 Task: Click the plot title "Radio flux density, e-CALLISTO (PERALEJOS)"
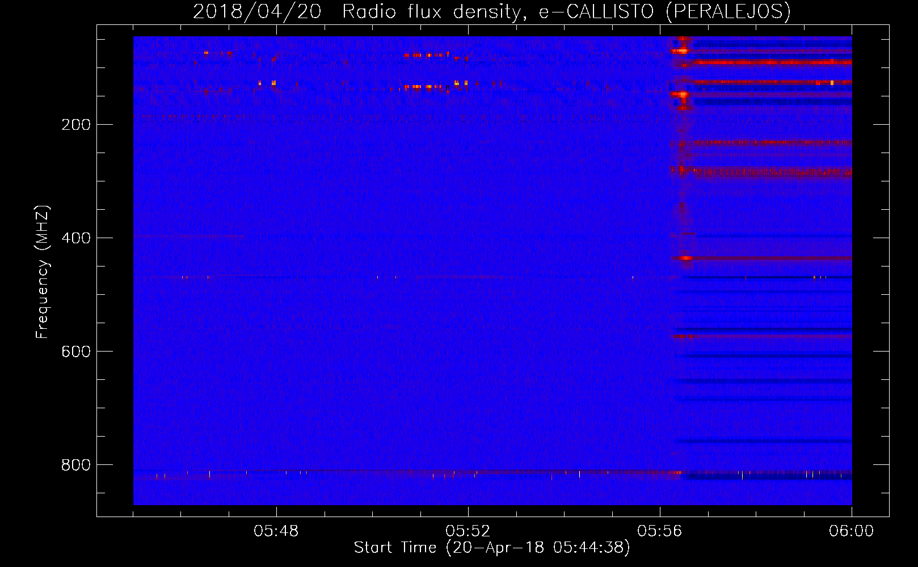point(566,11)
